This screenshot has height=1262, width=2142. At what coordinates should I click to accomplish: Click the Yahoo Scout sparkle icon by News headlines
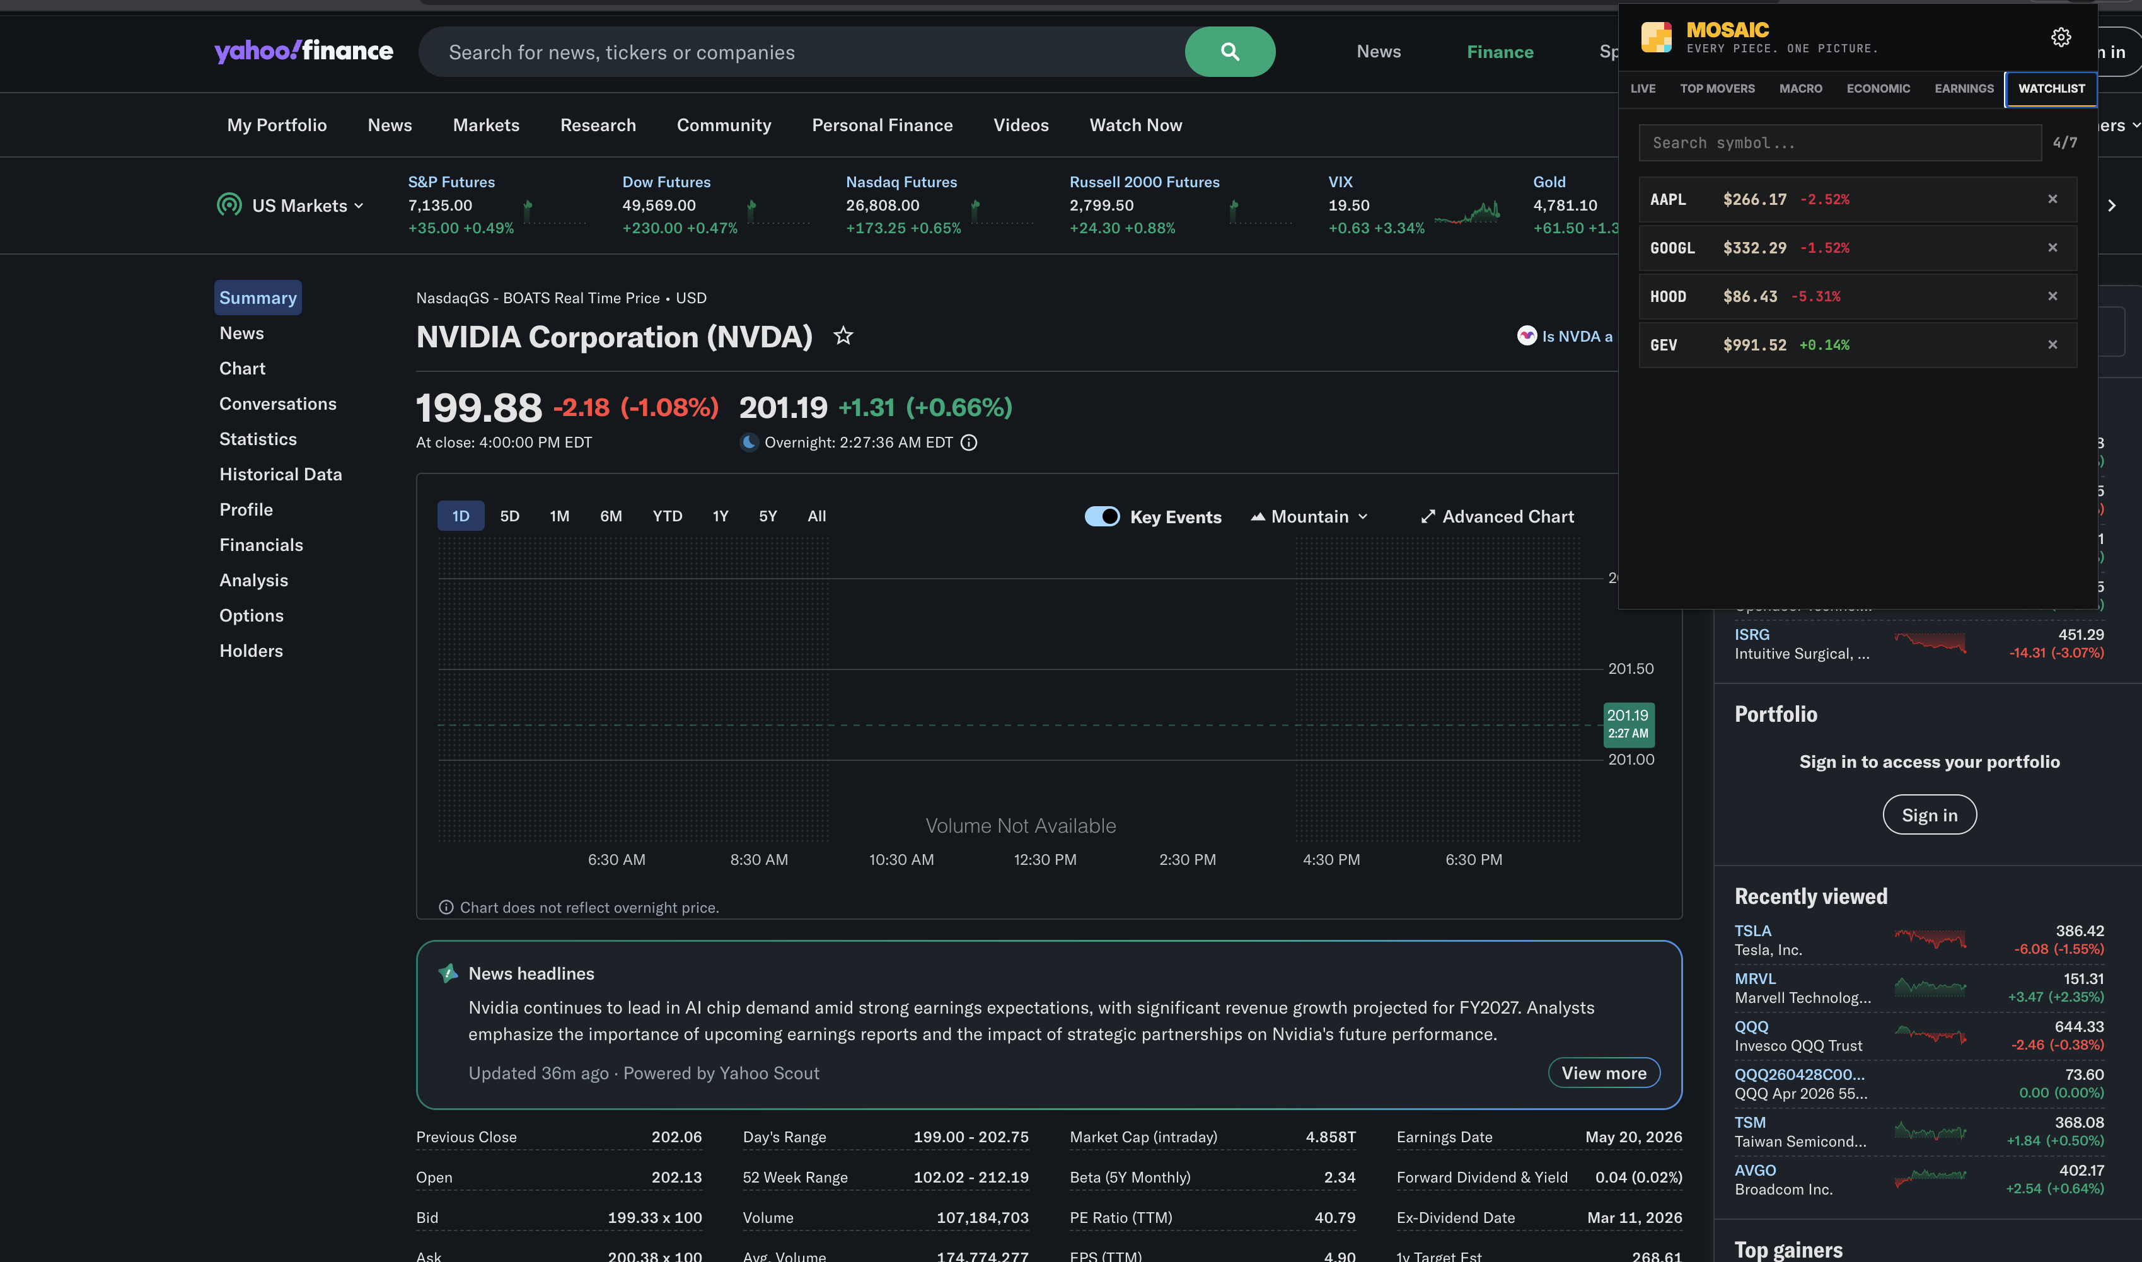(448, 973)
